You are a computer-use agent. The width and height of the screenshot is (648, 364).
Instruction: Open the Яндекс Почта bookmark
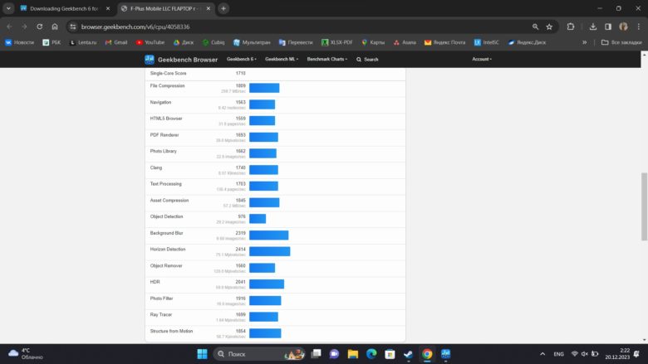(444, 42)
